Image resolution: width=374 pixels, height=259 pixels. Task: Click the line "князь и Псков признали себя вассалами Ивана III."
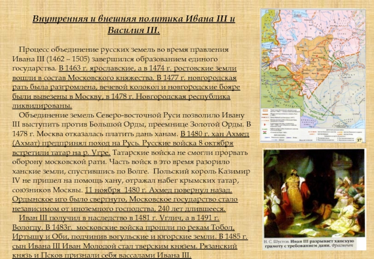pos(102,255)
